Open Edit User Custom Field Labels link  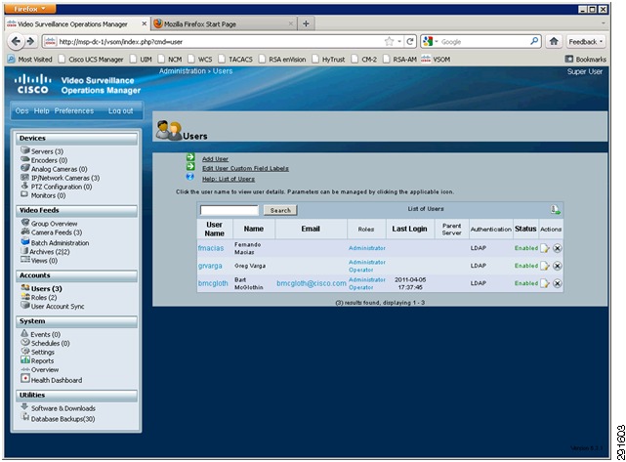click(245, 169)
